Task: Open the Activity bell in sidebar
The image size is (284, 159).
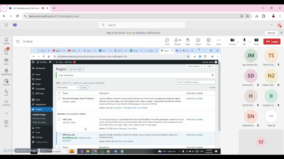Action: pos(6,41)
